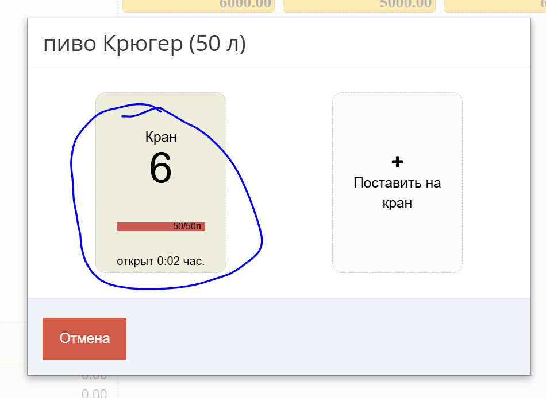The width and height of the screenshot is (546, 398).
Task: Click the Кран label on the tap card
Action: point(161,137)
